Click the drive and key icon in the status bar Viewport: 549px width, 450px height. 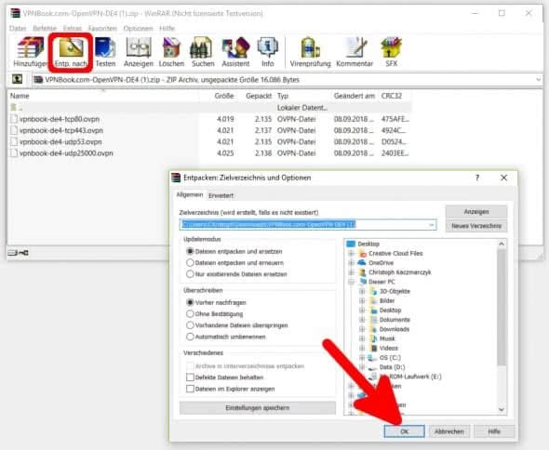click(x=19, y=253)
